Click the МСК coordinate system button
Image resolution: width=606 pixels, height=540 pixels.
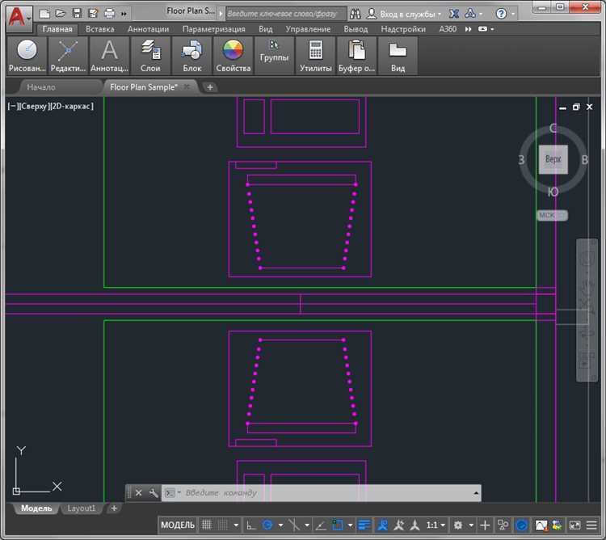552,215
